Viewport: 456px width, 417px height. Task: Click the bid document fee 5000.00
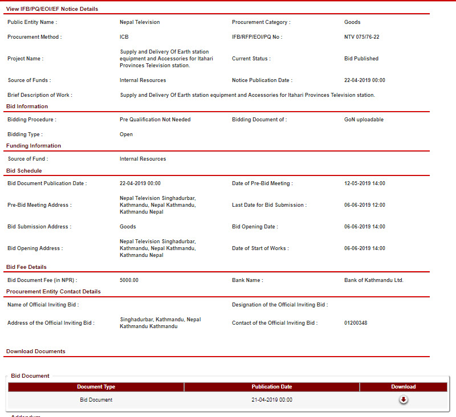coord(129,280)
